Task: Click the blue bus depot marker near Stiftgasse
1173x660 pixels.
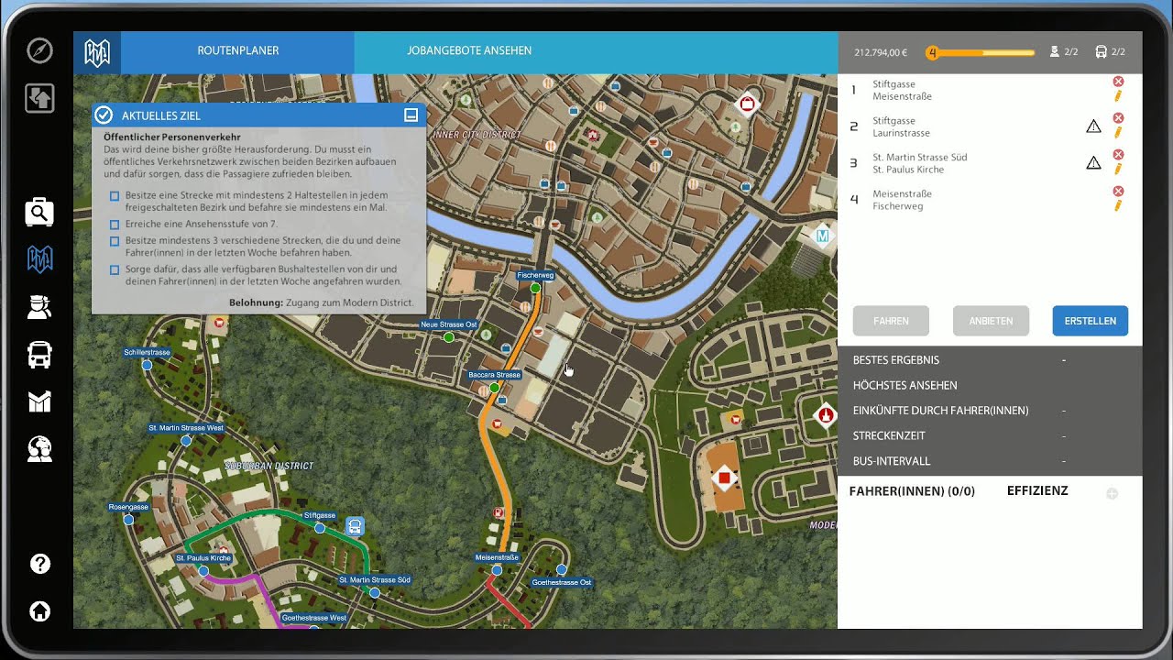Action: click(x=355, y=526)
